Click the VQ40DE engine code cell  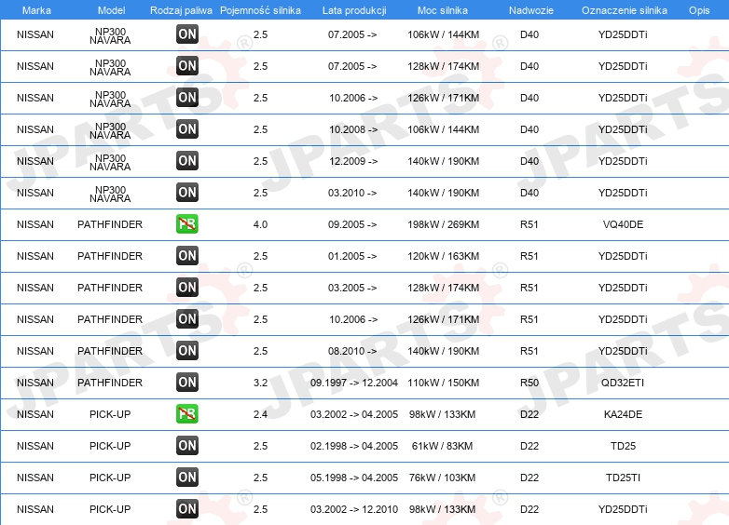point(623,224)
